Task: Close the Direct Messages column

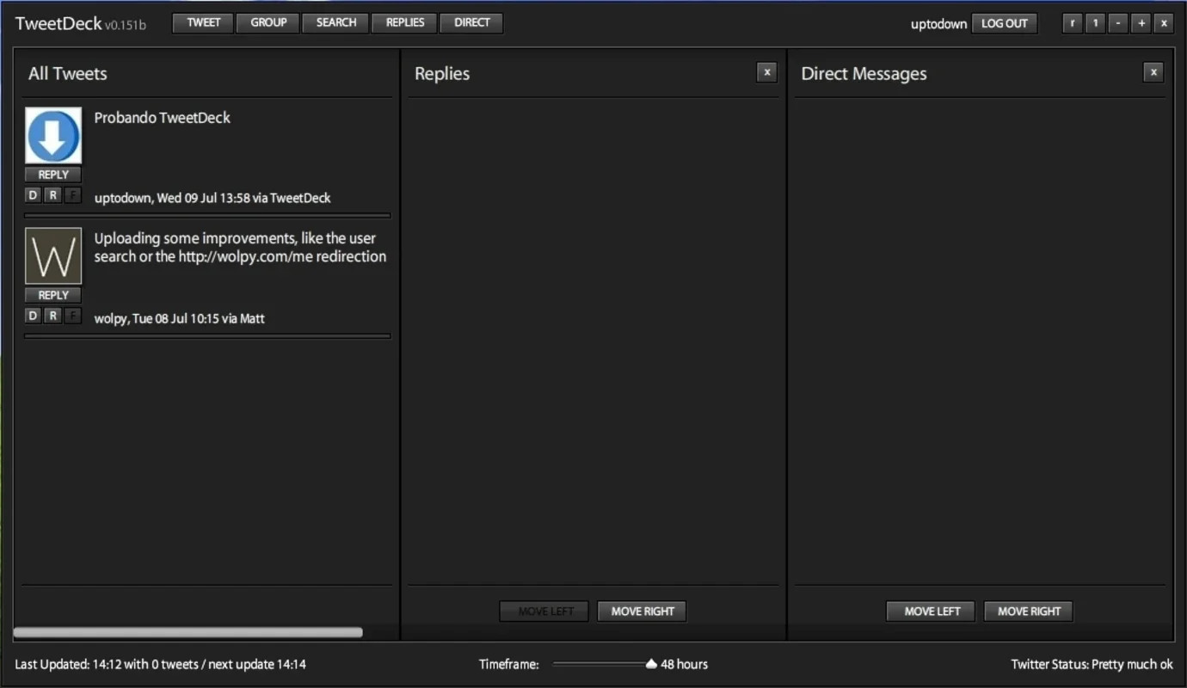Action: [1153, 72]
